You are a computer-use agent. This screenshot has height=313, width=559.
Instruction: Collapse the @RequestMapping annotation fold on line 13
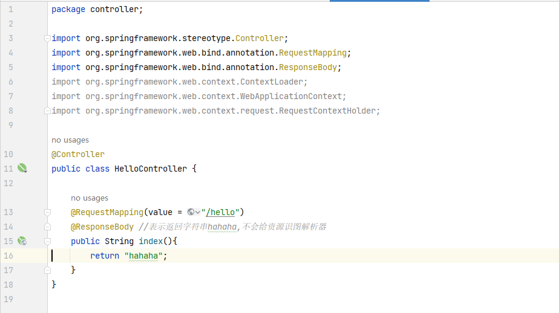point(48,213)
